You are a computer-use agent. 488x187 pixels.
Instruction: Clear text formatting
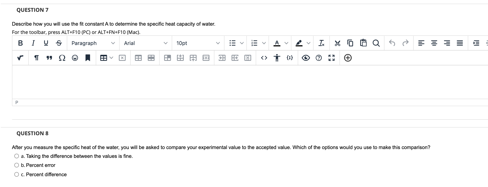(321, 43)
